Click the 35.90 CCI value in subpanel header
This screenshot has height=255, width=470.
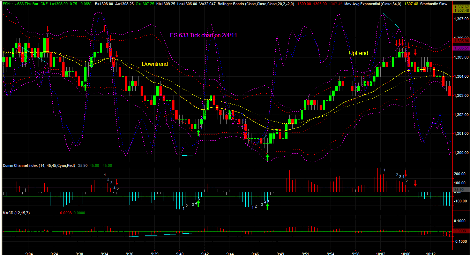83,165
